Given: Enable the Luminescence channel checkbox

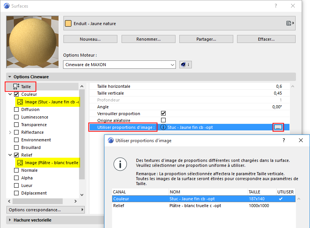Looking at the screenshot, I should click(x=16, y=117).
